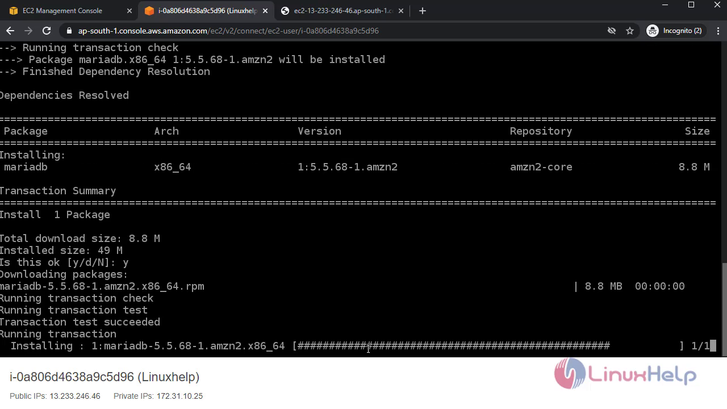Image resolution: width=727 pixels, height=409 pixels.
Task: Minimize the Chrome window
Action: (x=665, y=5)
